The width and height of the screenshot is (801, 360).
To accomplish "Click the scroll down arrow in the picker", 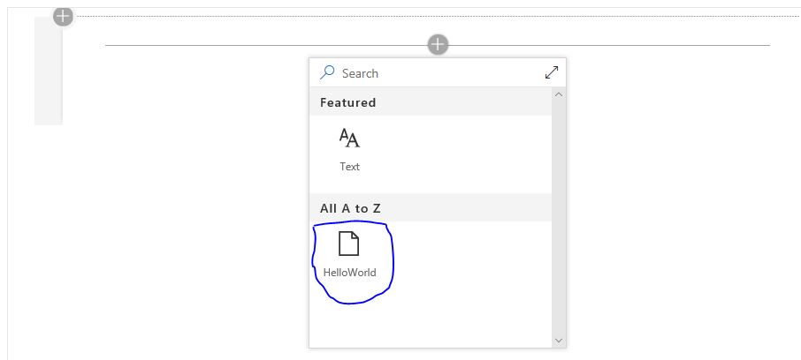I will click(558, 340).
